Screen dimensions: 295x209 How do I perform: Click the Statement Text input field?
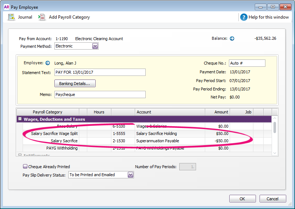pos(100,72)
